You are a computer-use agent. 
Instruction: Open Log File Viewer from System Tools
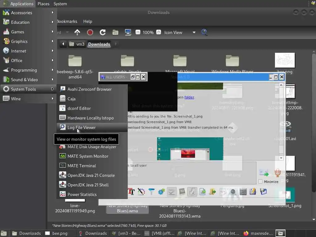92,127
